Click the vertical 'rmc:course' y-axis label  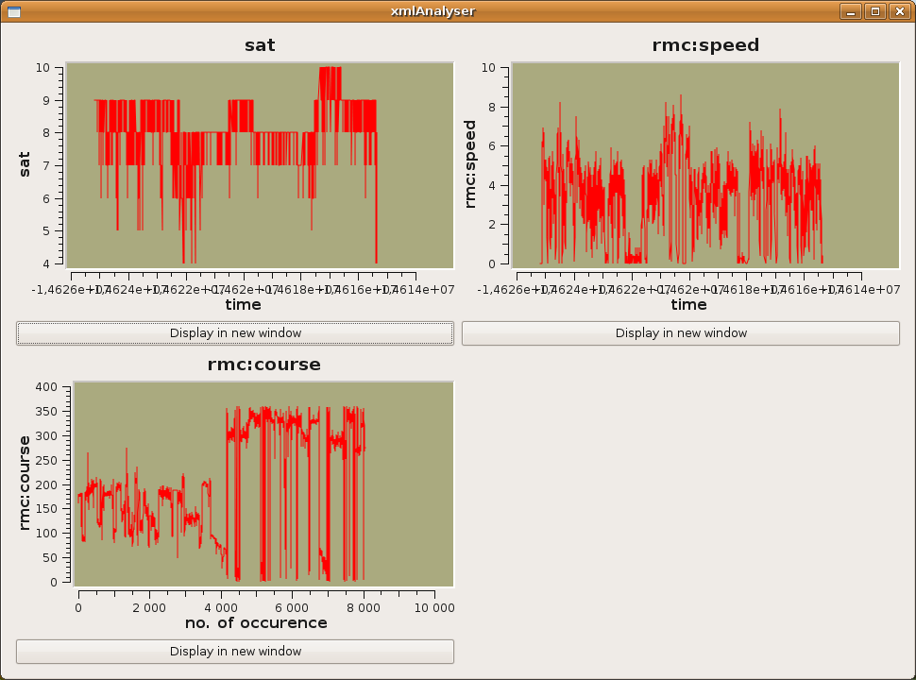[24, 484]
